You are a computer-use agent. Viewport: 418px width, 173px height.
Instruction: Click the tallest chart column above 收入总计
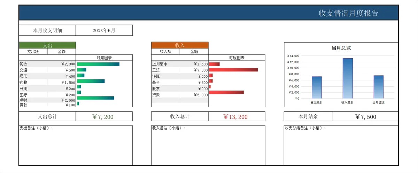pos(348,78)
